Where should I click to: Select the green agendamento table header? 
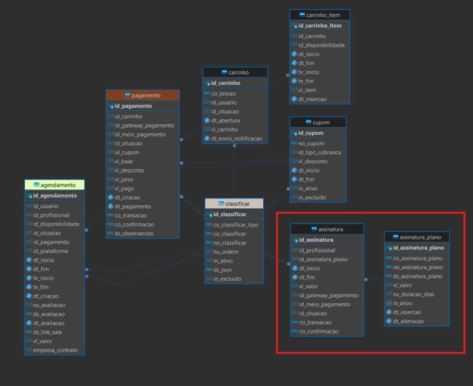coord(54,185)
